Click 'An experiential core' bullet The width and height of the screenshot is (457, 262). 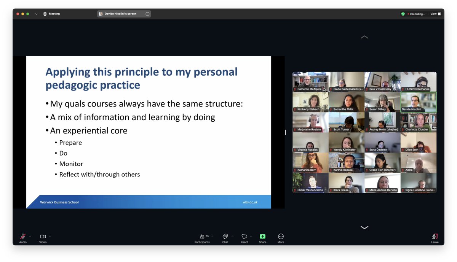89,131
